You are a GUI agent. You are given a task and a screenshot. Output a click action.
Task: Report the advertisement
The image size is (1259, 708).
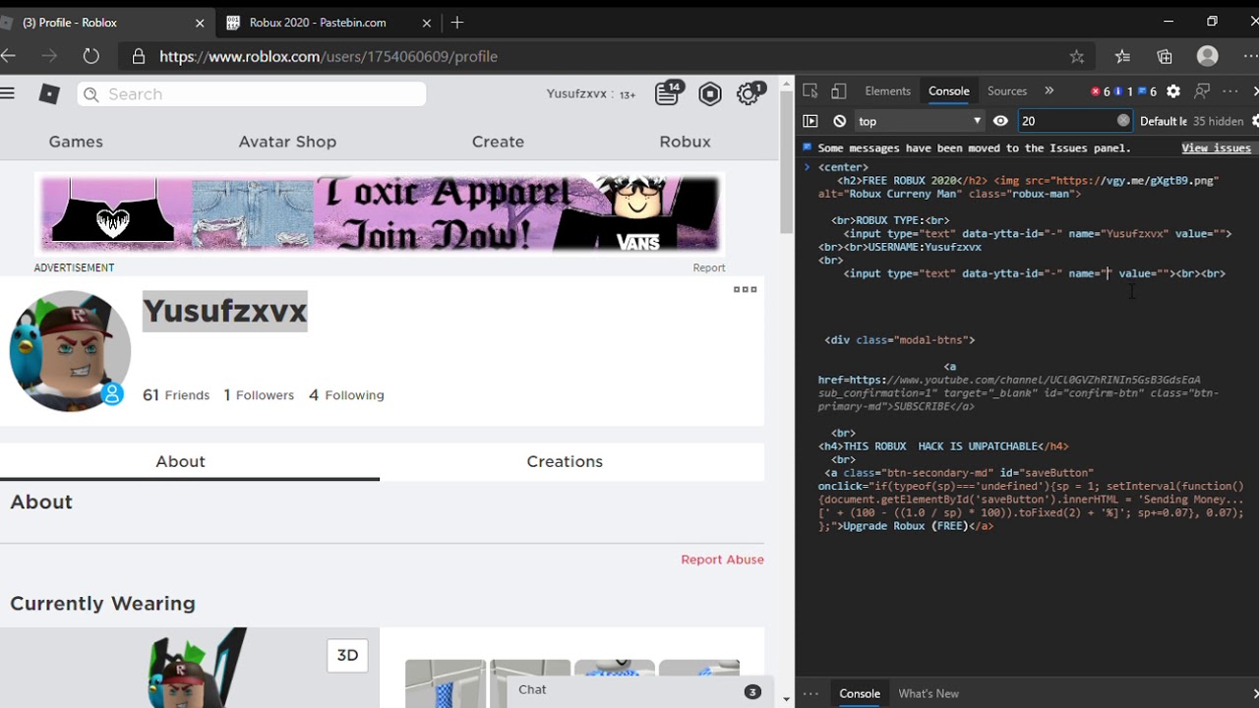(708, 267)
